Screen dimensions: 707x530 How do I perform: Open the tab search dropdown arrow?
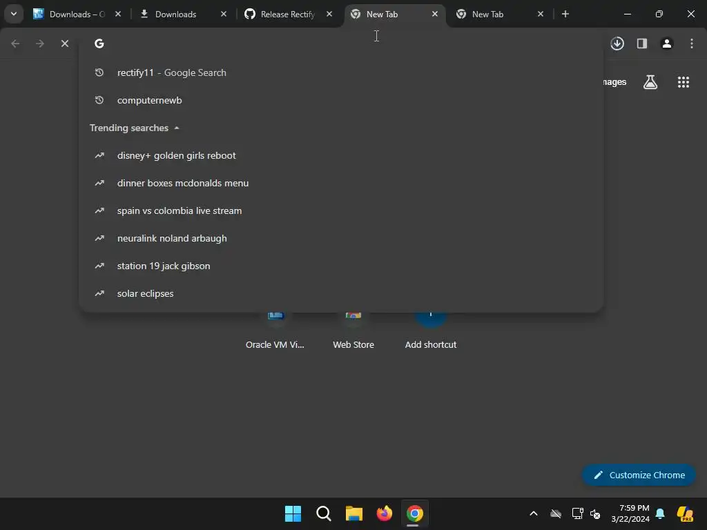(x=14, y=14)
